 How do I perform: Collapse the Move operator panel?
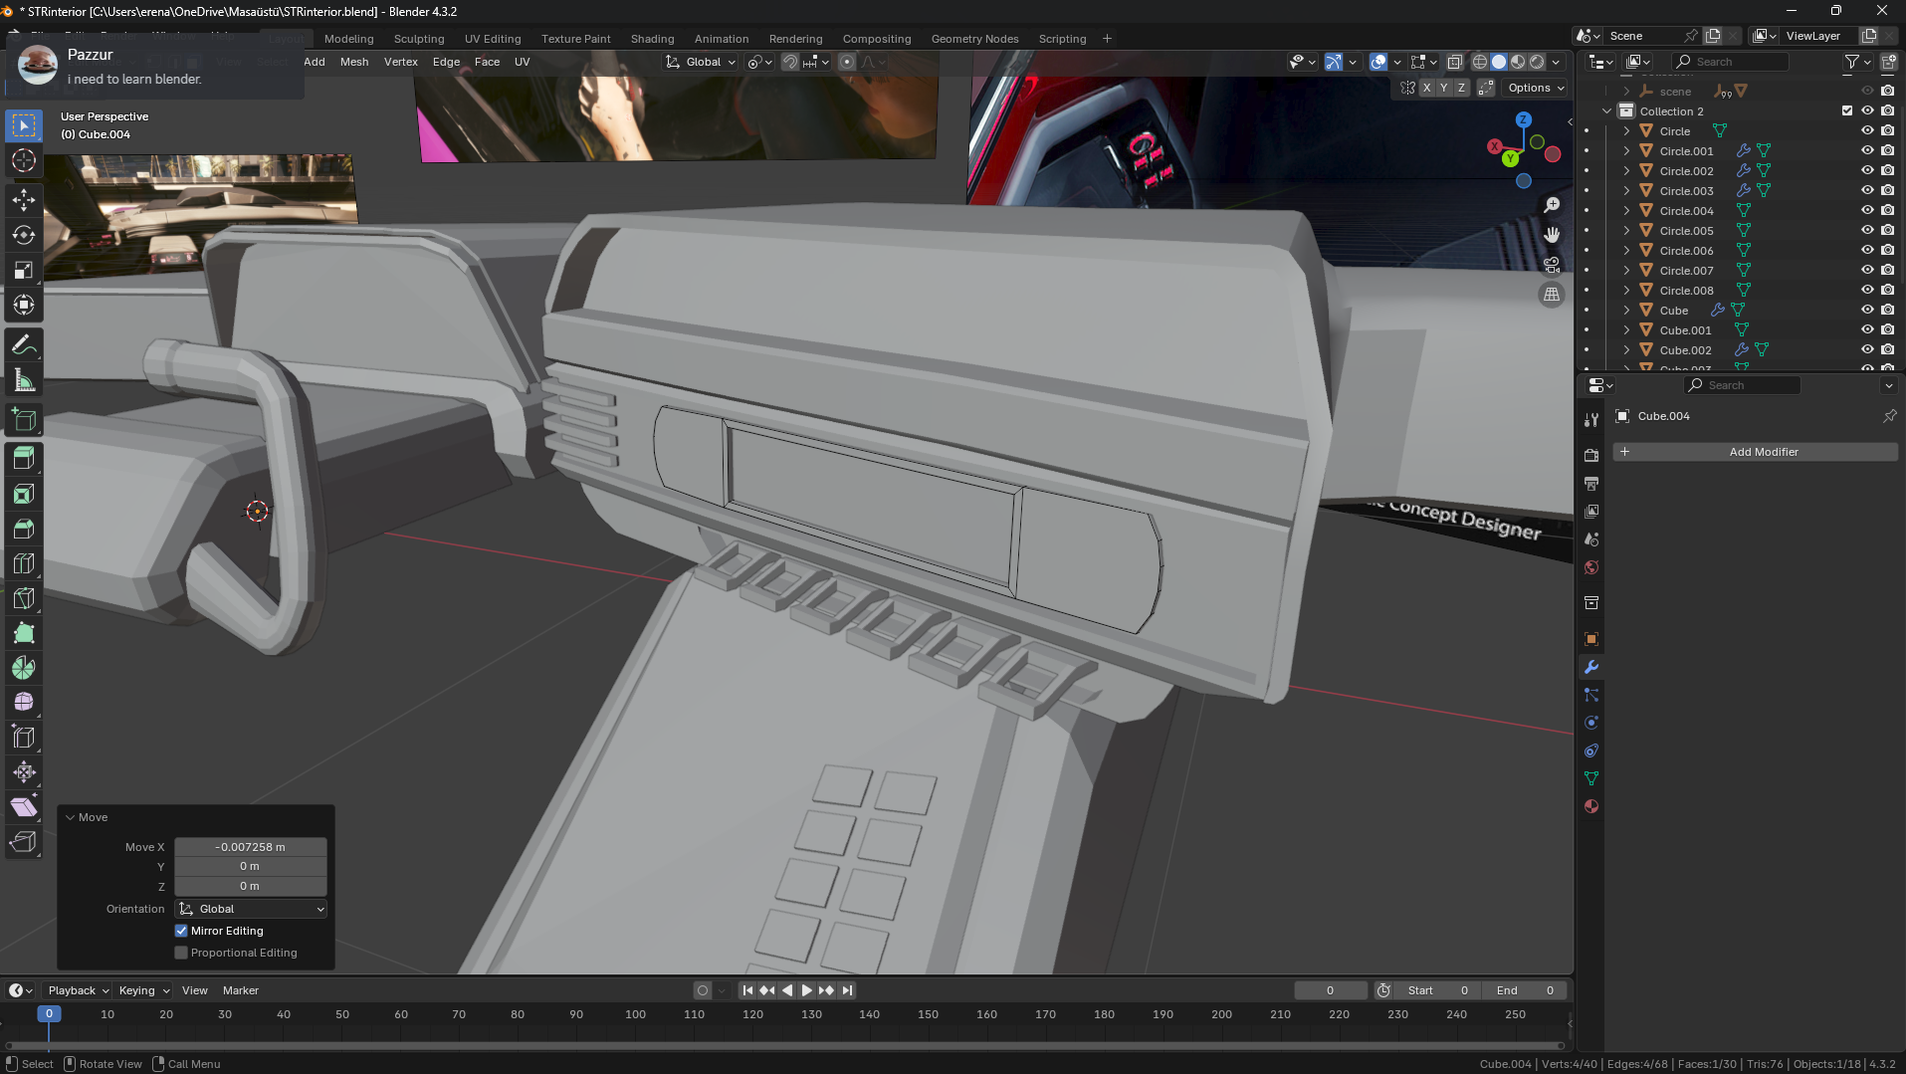71,817
